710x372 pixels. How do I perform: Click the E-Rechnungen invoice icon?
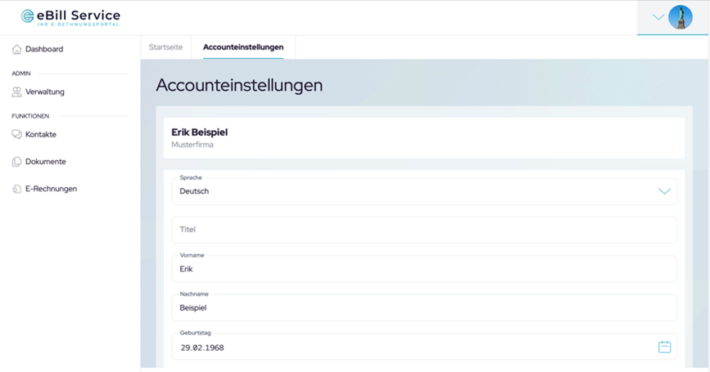pyautogui.click(x=16, y=189)
